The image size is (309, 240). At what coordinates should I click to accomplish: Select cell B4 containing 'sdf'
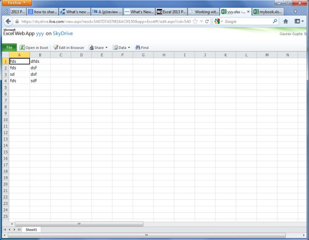tap(40, 80)
